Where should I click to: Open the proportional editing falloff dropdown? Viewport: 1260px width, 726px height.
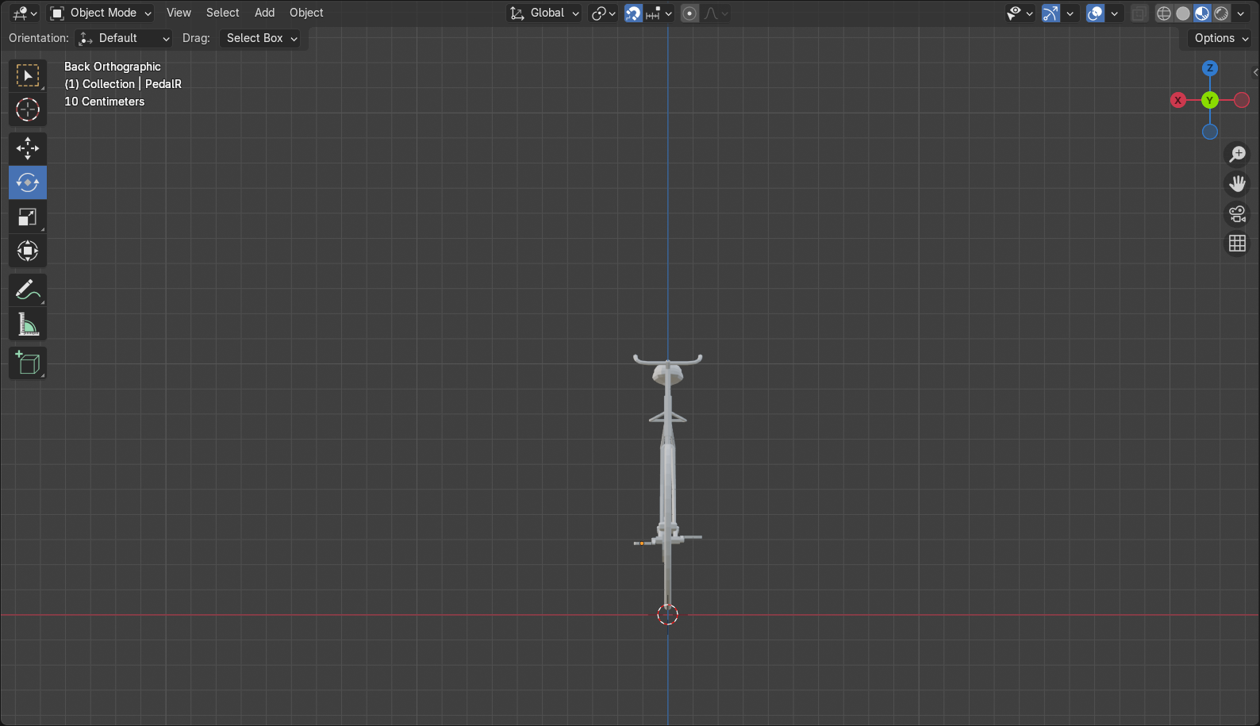pyautogui.click(x=716, y=13)
